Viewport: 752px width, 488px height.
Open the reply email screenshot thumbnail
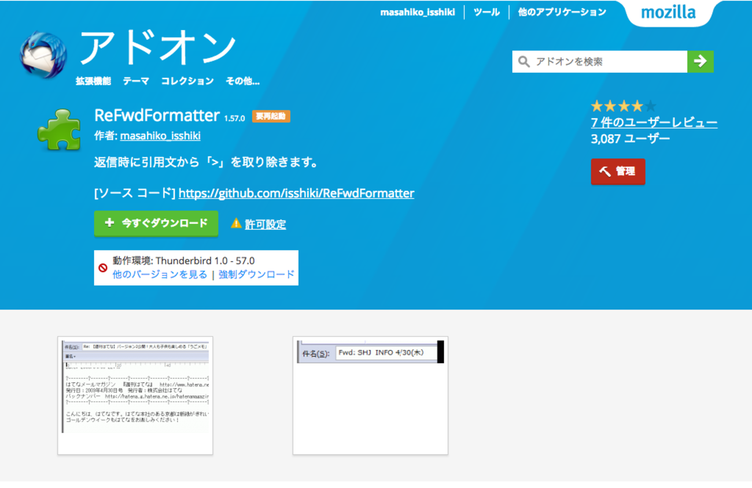[x=135, y=396]
